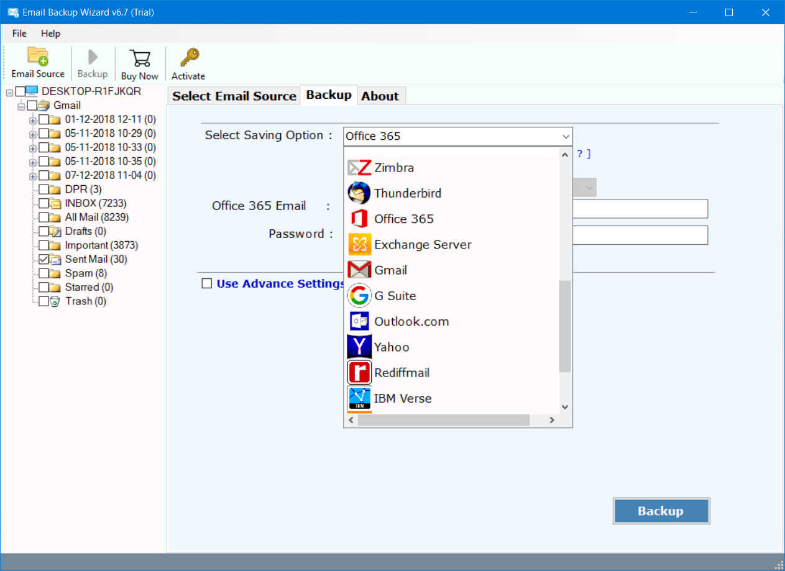Pick the Office 365 icon in the list
This screenshot has height=571, width=785.
tap(359, 219)
